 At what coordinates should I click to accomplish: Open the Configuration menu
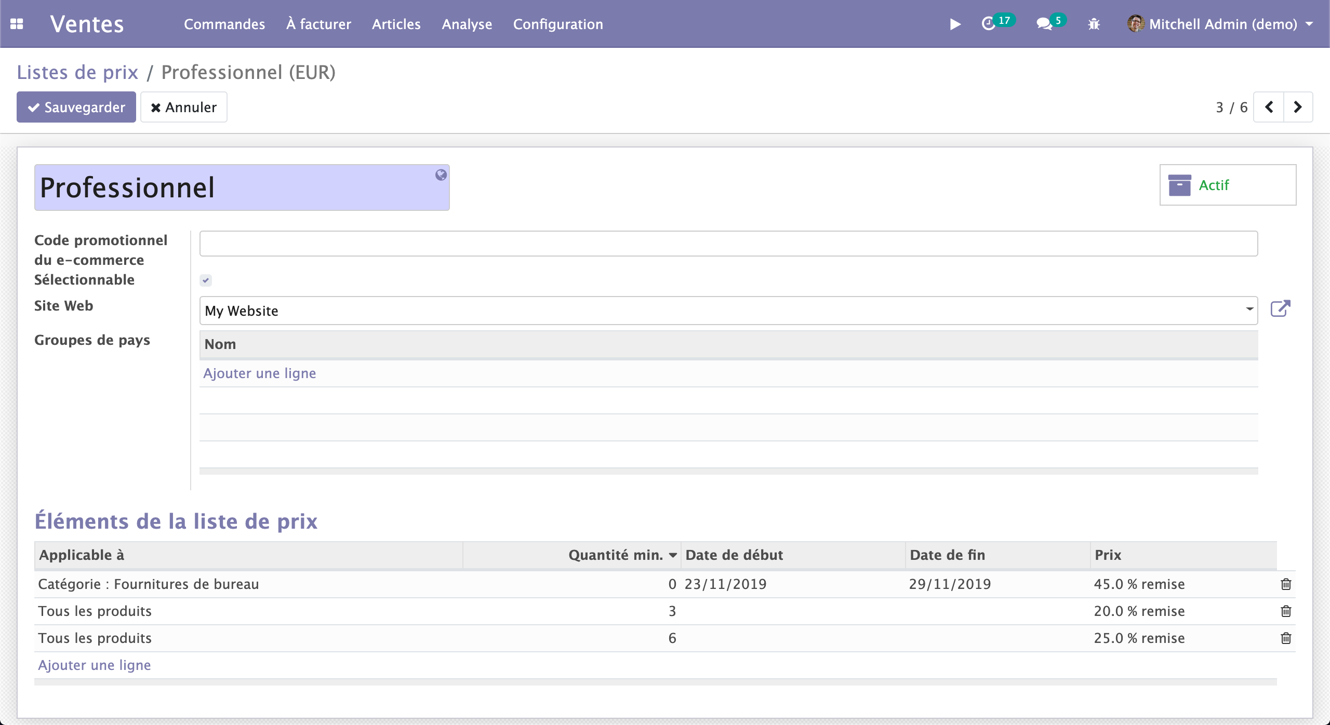557,24
